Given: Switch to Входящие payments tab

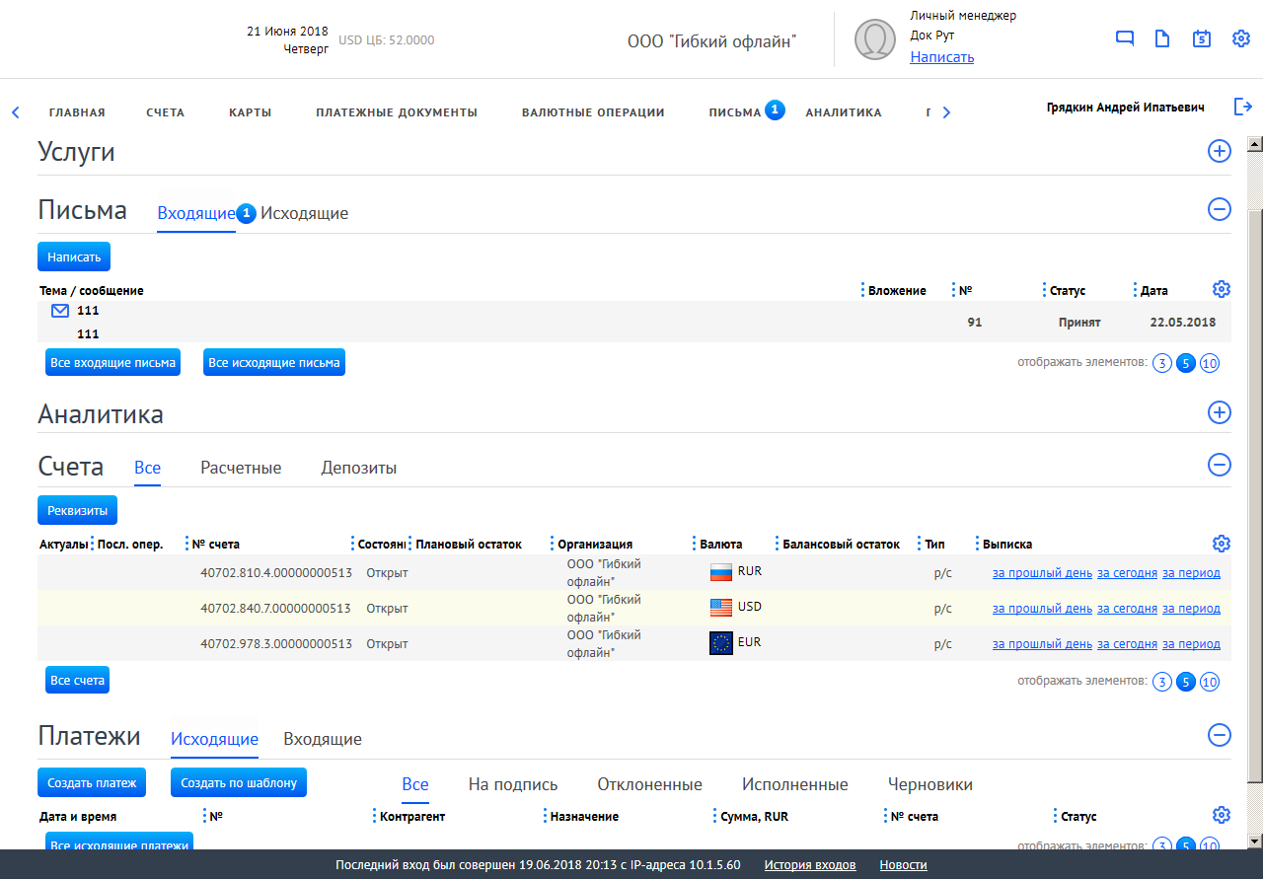Looking at the screenshot, I should click(323, 739).
